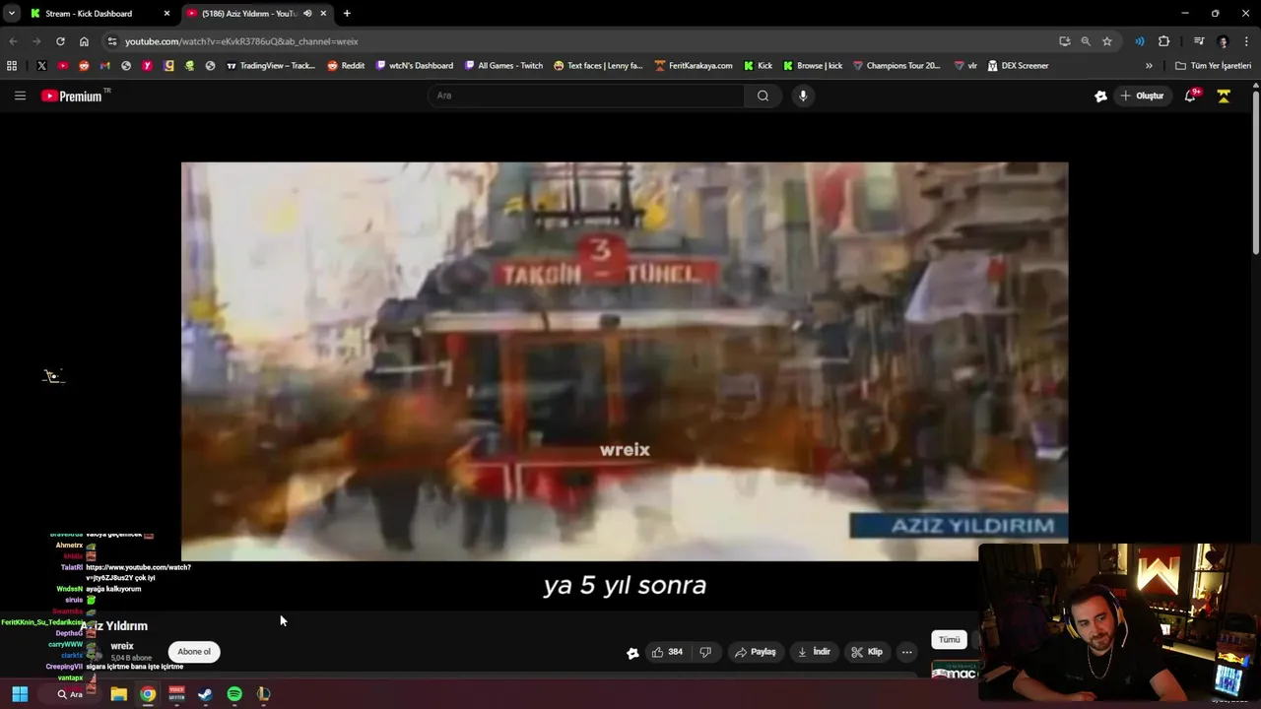Open the media control icon in toolbar
This screenshot has height=709, width=1261.
(1199, 41)
